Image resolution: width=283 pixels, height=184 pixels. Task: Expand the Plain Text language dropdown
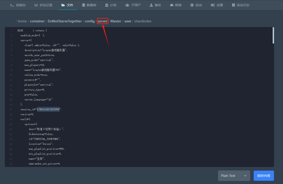point(234,176)
